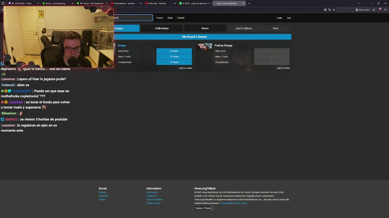
Task: Close the Stream - Kick Dashboard tab
Action: click(x=107, y=3)
